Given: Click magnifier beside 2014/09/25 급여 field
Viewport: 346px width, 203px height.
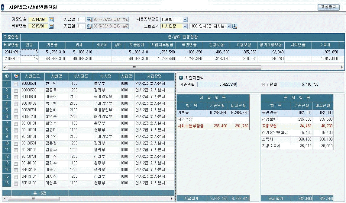Looking at the screenshot, I should 89,20.
